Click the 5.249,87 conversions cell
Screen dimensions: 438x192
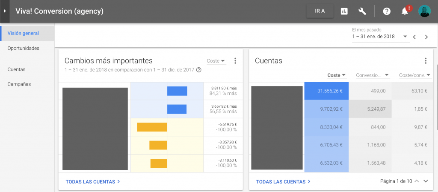pyautogui.click(x=370, y=109)
